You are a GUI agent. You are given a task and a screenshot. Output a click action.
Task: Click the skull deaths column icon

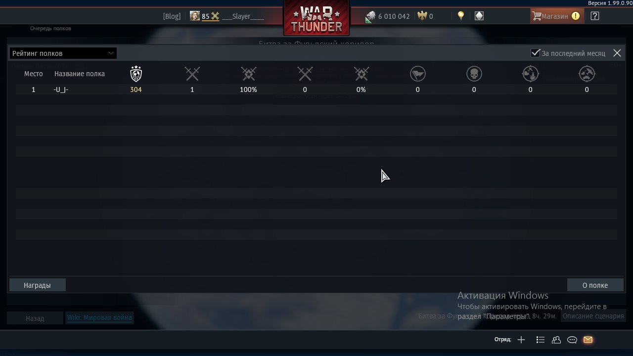tap(474, 74)
